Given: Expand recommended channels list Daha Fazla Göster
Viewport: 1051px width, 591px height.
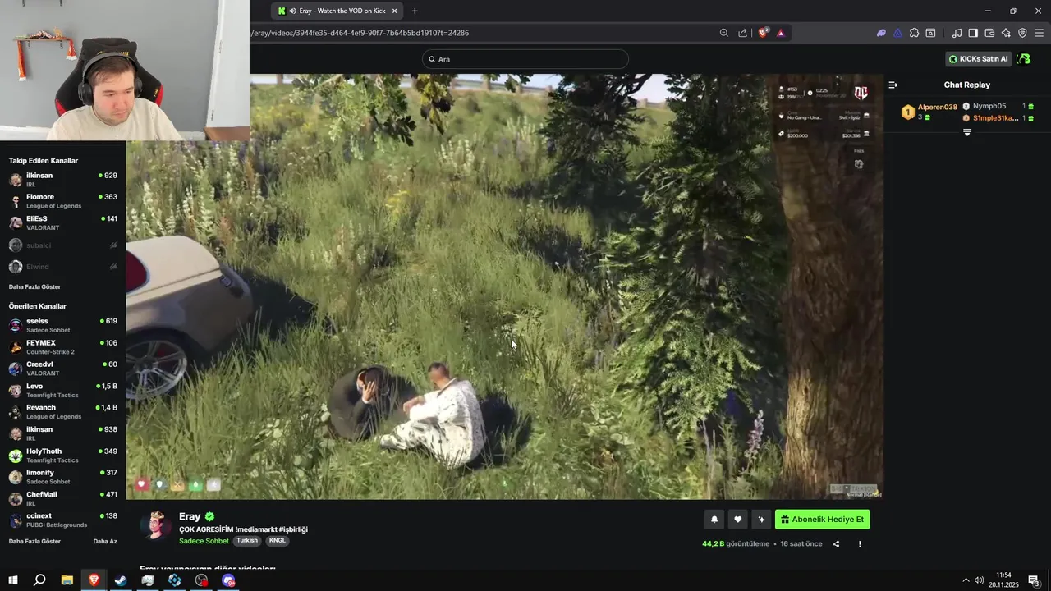Looking at the screenshot, I should [34, 541].
